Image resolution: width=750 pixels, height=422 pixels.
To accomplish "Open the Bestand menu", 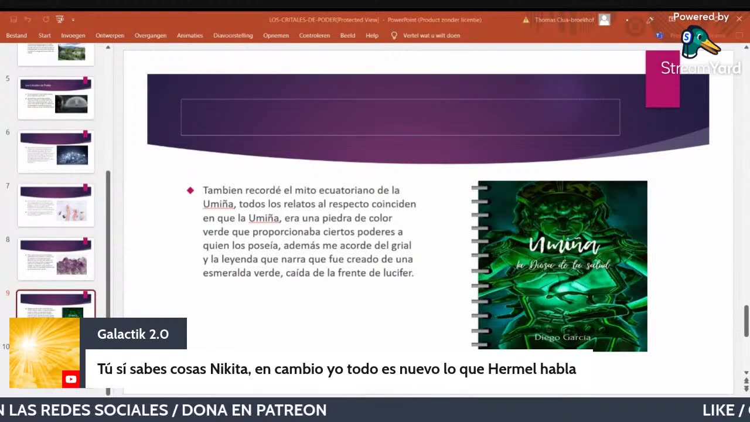I will [x=16, y=35].
